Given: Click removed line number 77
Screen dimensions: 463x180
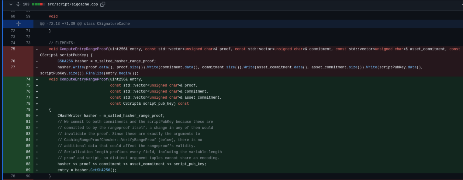Looking at the screenshot, I should tap(13, 67).
